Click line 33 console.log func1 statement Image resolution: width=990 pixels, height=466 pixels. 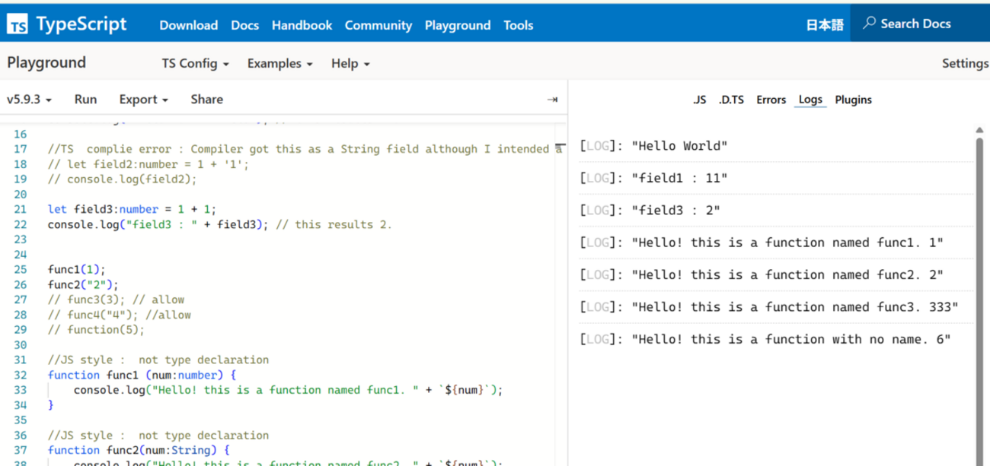(289, 390)
